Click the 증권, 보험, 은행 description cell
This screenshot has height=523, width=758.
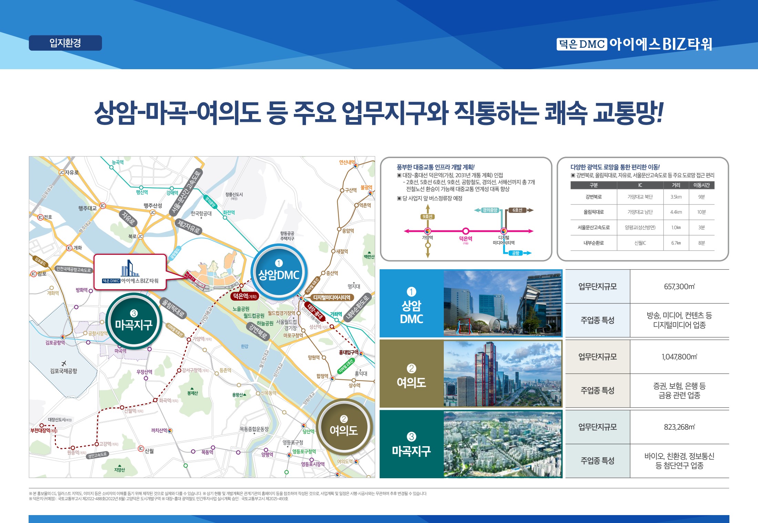[679, 390]
